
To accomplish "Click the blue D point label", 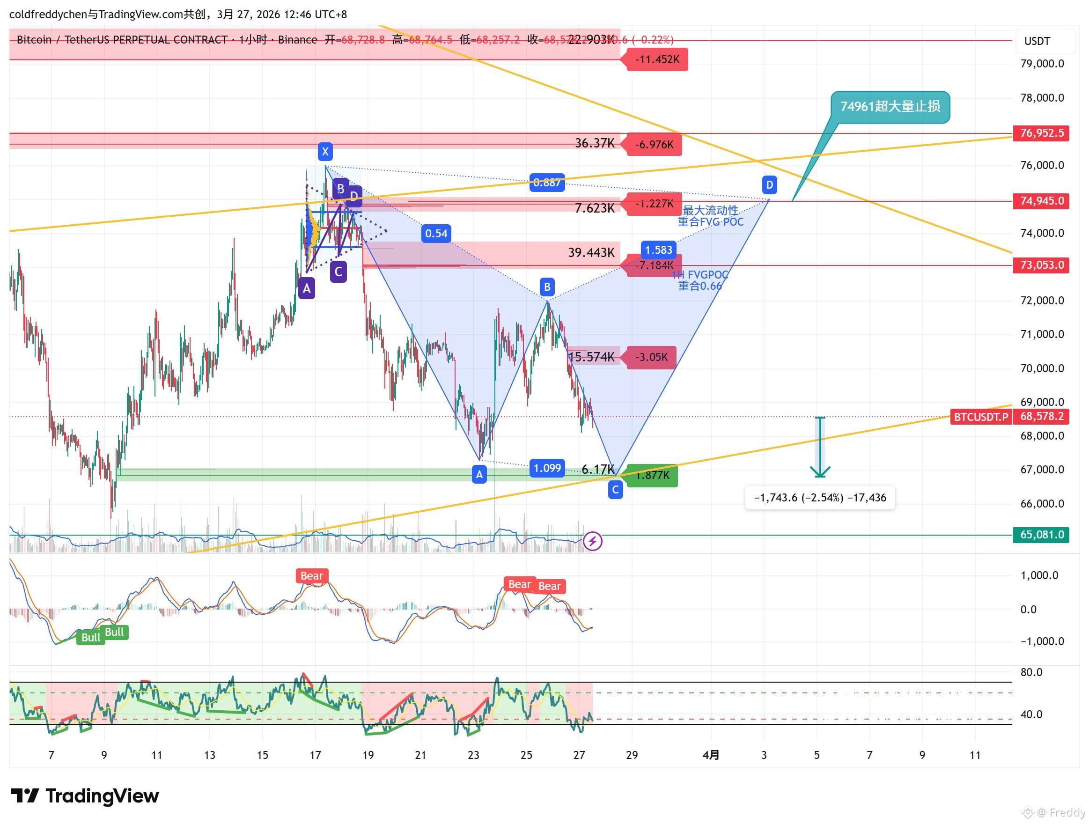I will [x=769, y=185].
